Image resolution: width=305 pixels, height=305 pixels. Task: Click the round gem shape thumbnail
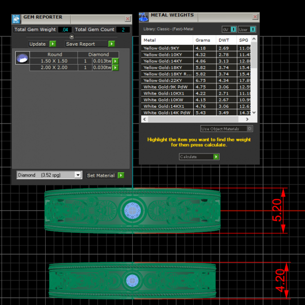tap(22, 58)
